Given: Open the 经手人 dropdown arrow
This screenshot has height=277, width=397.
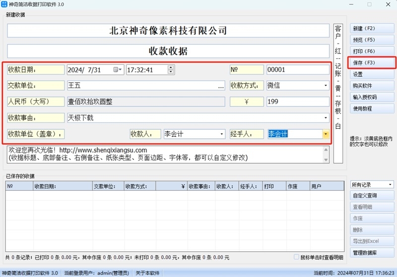Looking at the screenshot, I should click(x=326, y=134).
